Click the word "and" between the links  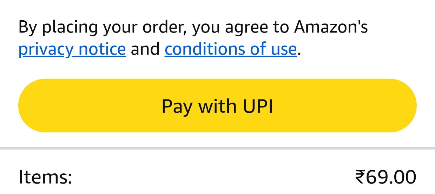coord(145,49)
